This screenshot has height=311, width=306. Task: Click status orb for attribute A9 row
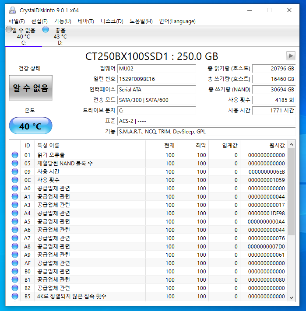coord(15,255)
